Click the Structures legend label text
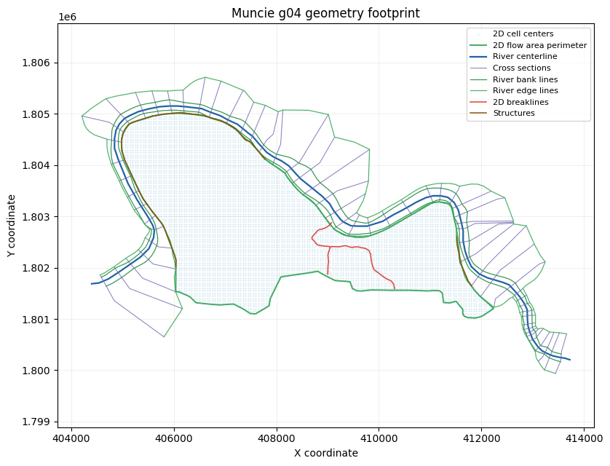The image size is (610, 466). [513, 113]
